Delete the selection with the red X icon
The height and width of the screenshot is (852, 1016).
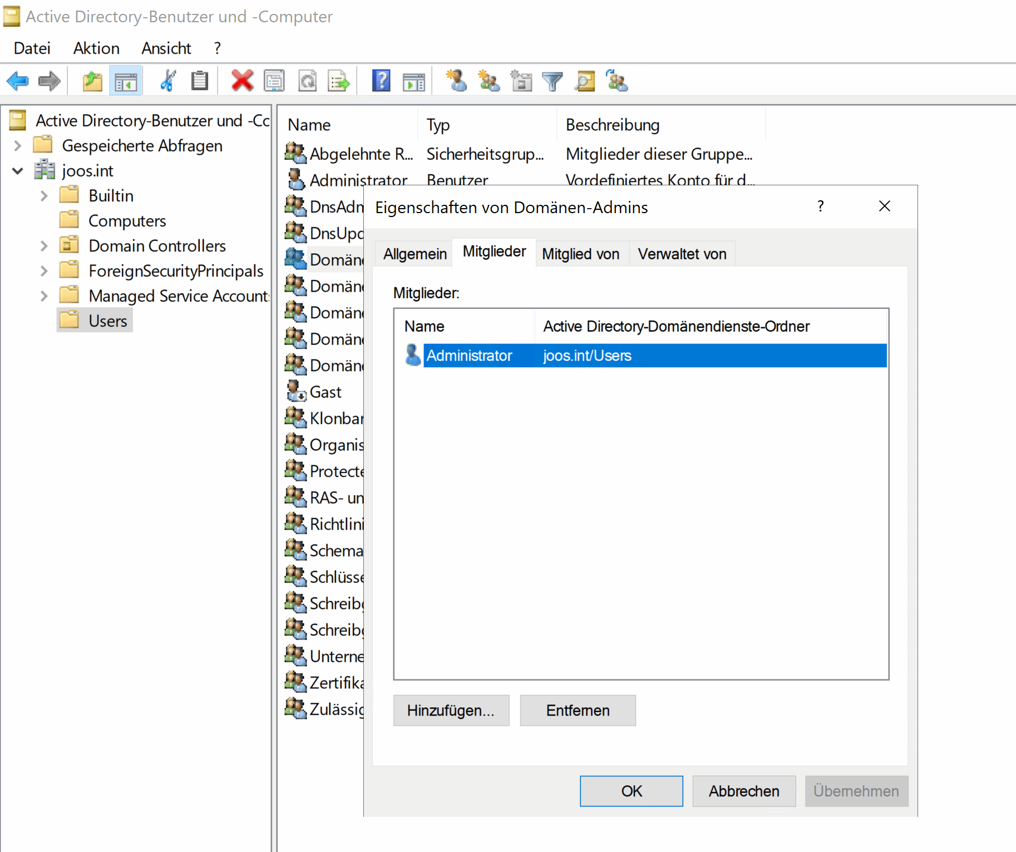[243, 81]
